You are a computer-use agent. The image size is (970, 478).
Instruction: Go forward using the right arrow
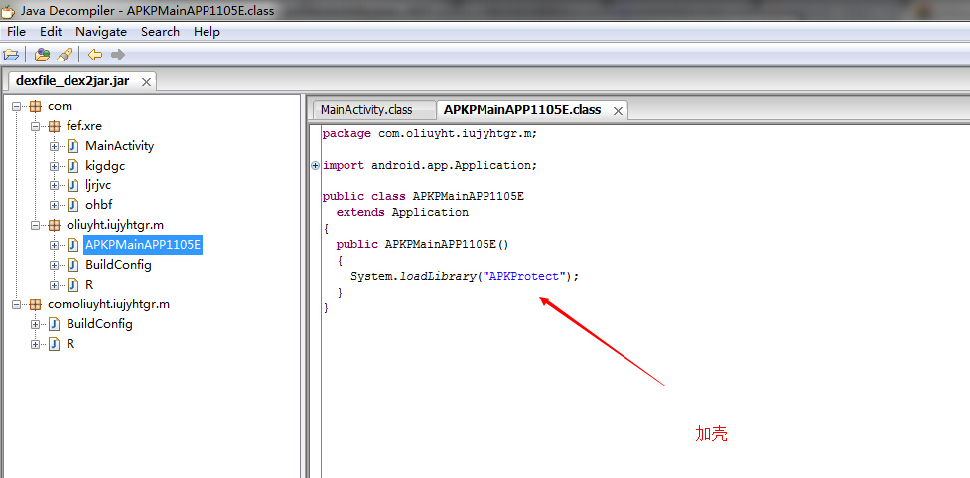pyautogui.click(x=118, y=55)
